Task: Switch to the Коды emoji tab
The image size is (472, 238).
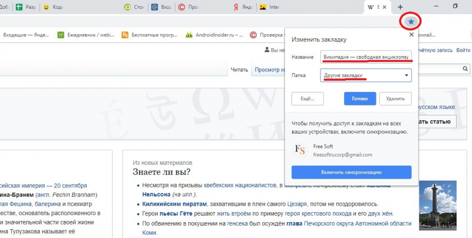Action: point(53,7)
